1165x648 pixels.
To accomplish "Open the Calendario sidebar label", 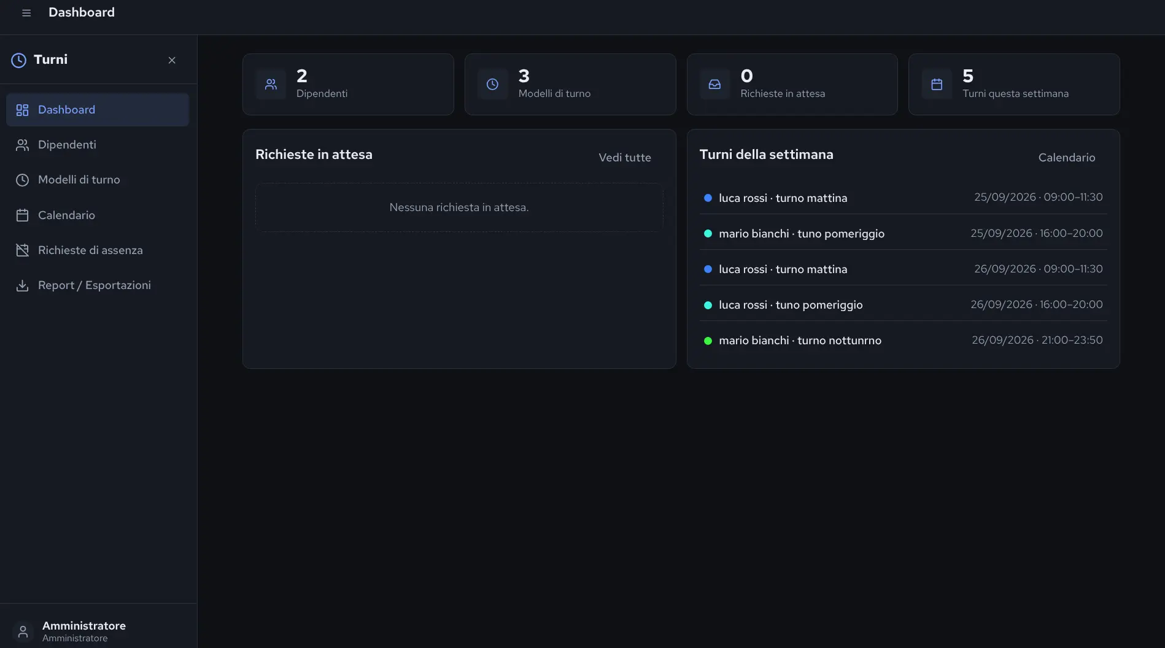I will pyautogui.click(x=66, y=215).
